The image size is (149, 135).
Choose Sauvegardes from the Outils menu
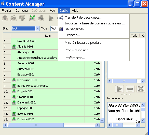[94, 29]
